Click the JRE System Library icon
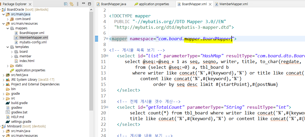The width and height of the screenshot is (305, 137). [8, 80]
